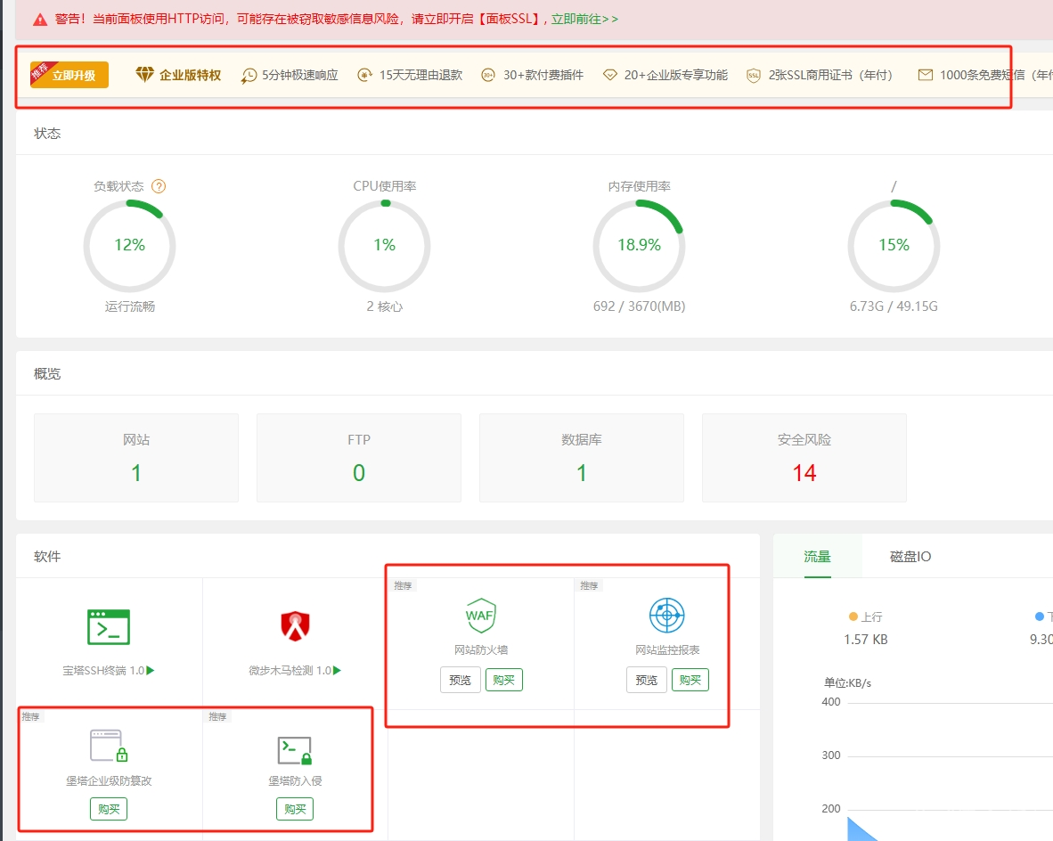
Task: Click the play arrow after 微步木马检测 1.0
Action: [x=337, y=670]
